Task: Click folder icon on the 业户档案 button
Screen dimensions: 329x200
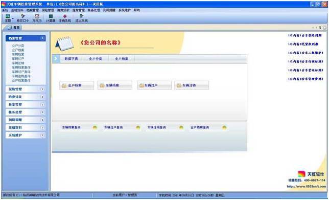Action: point(64,85)
